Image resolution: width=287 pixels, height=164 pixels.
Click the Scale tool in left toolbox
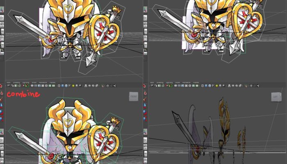point(2,118)
